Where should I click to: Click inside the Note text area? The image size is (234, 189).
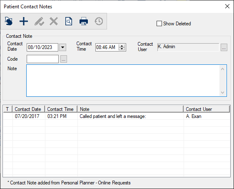pos(123,81)
